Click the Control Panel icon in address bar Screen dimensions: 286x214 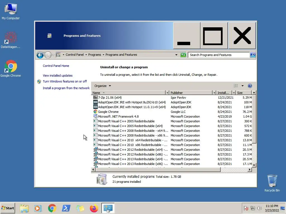pos(58,55)
